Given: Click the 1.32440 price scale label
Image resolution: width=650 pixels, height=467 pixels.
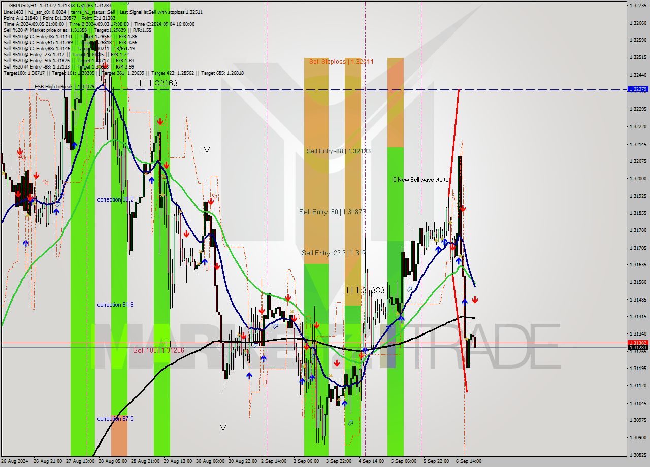Looking at the screenshot, I should [x=638, y=75].
